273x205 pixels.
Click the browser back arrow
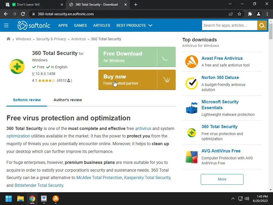6,14
